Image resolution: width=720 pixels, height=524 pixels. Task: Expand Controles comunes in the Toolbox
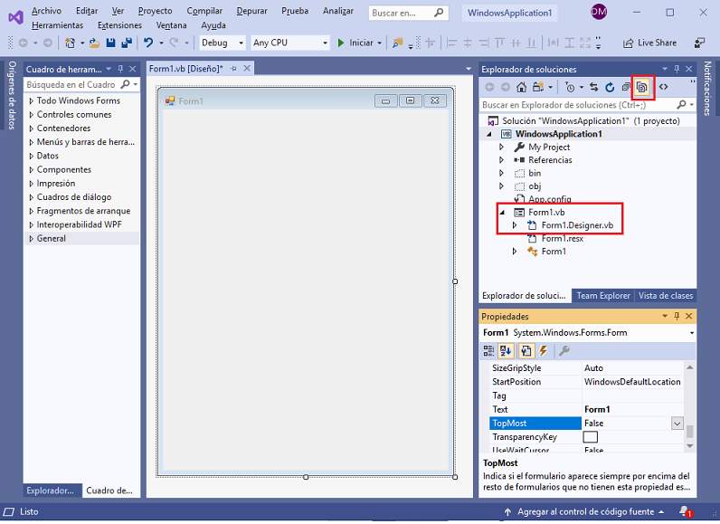point(32,114)
